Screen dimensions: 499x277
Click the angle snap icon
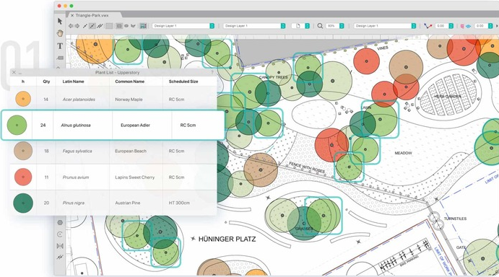tap(428, 26)
